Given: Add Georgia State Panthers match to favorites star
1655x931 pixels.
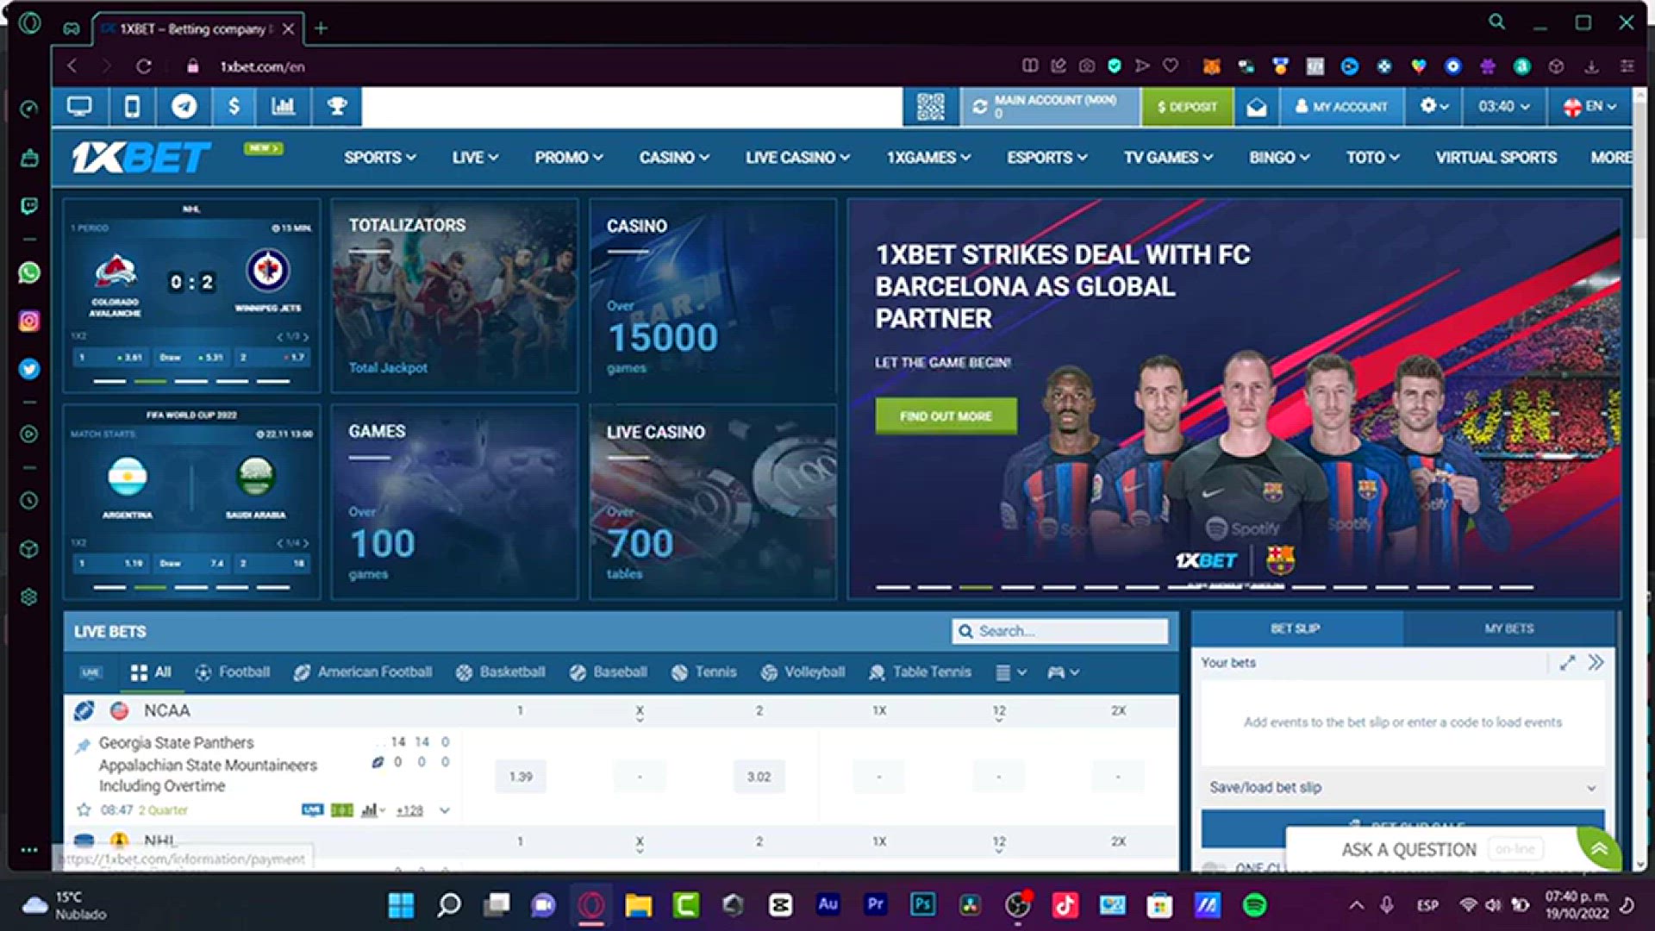Looking at the screenshot, I should pyautogui.click(x=84, y=810).
